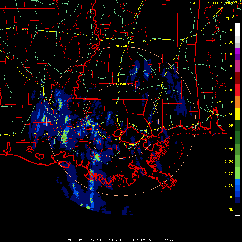The height and width of the screenshot is (242, 242).
Task: Select the white swatch atop the legend
Action: (237, 30)
